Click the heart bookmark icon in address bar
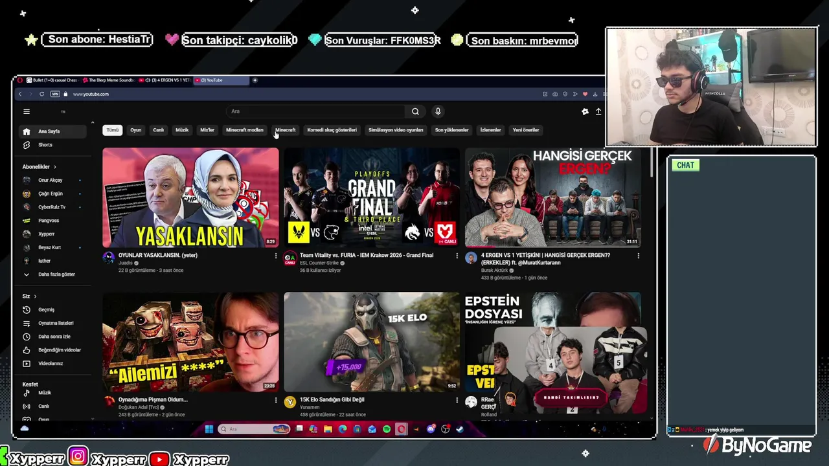 [x=585, y=94]
